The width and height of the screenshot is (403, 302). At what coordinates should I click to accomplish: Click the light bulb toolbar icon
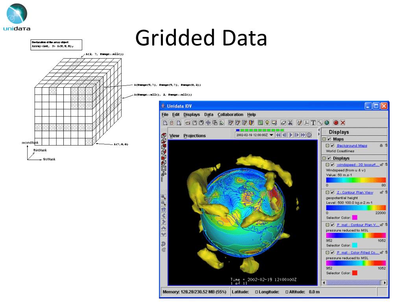coord(267,123)
